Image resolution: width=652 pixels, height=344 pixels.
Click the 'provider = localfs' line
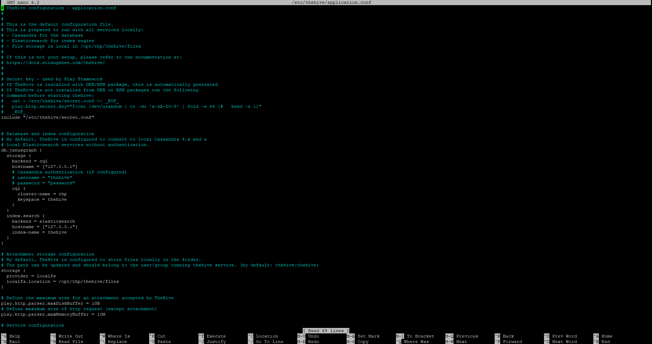coord(31,276)
